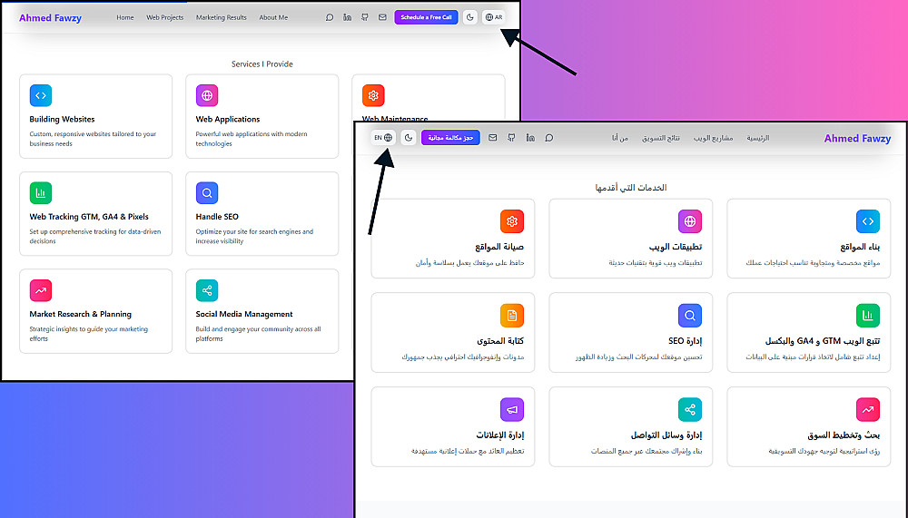Click the Schedule a Free Call button
This screenshot has height=518, width=908.
[426, 17]
